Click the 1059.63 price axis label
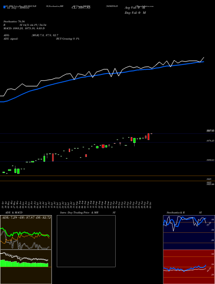The width and height of the screenshot is (215, 284). [210, 160]
